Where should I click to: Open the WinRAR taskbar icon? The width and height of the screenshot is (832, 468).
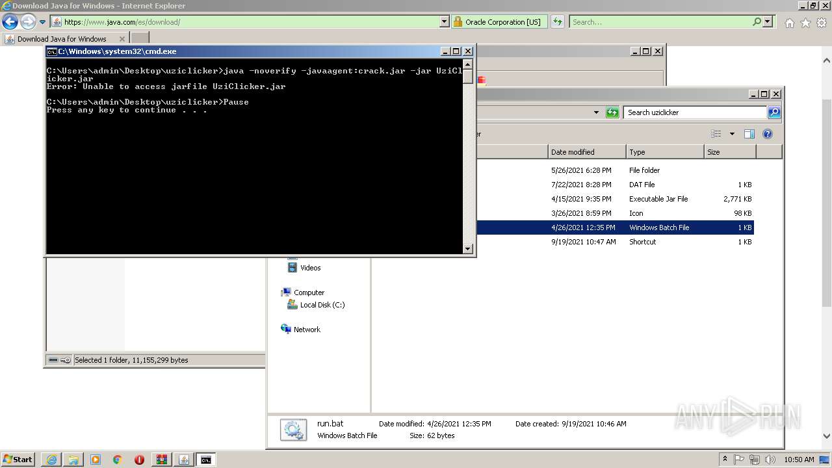point(161,460)
